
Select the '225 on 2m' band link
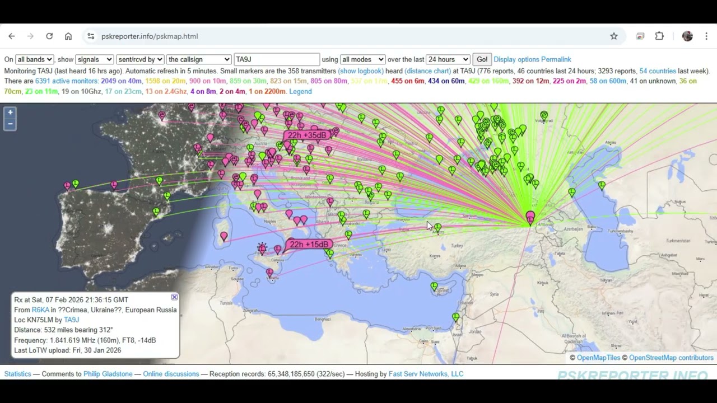point(569,81)
